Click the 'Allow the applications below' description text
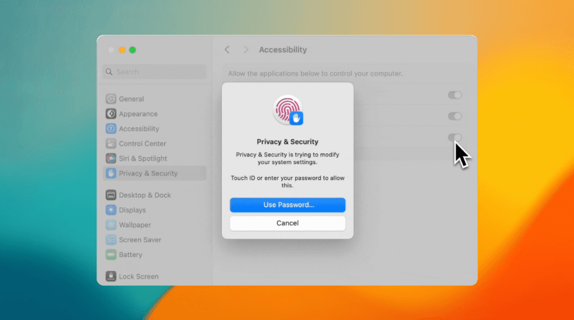The height and width of the screenshot is (320, 574). [x=315, y=74]
